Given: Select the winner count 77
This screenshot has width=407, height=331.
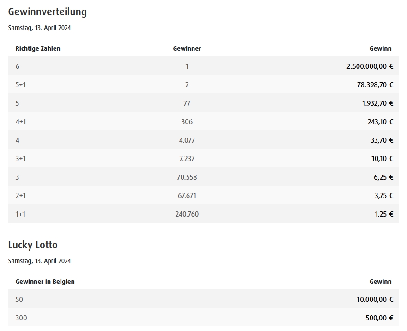Looking at the screenshot, I should (187, 103).
